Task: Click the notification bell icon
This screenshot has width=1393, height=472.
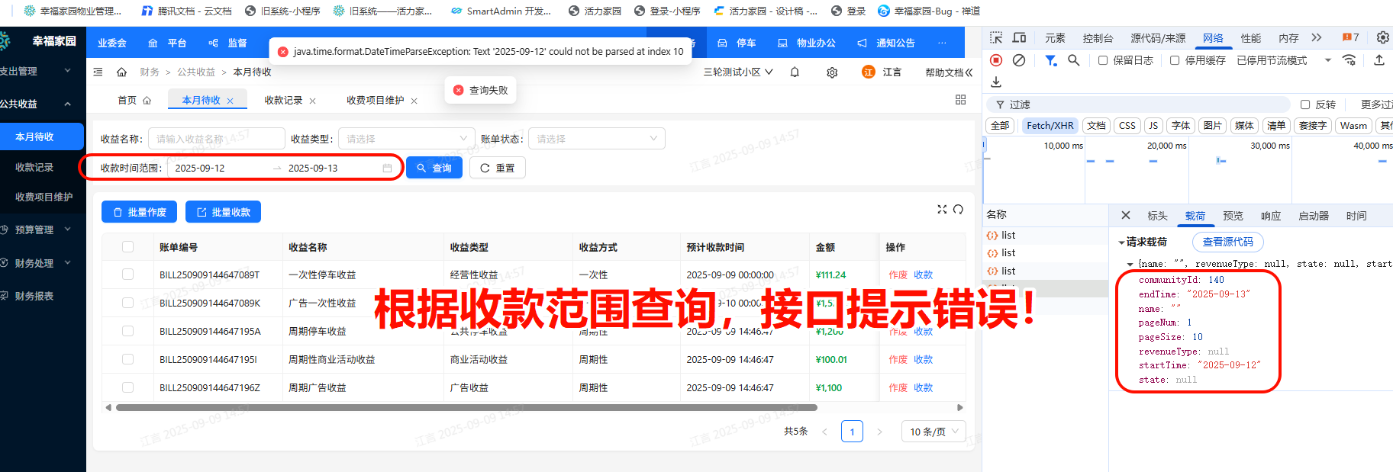Action: click(795, 72)
